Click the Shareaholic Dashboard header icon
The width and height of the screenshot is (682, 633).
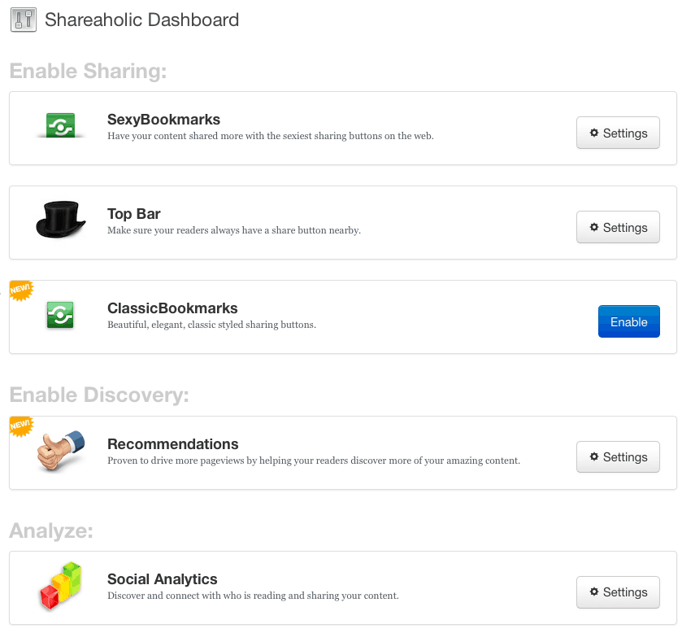coord(24,20)
